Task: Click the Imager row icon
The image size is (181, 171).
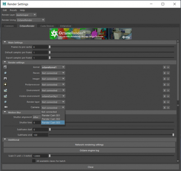Action: pyautogui.click(x=5, y=79)
